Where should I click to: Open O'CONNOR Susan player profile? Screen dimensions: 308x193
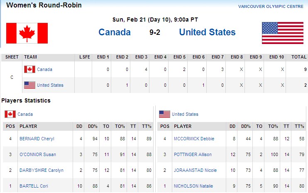(38, 154)
